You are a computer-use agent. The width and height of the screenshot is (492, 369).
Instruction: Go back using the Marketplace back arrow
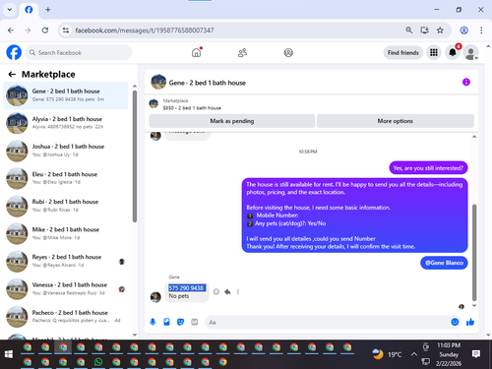12,75
